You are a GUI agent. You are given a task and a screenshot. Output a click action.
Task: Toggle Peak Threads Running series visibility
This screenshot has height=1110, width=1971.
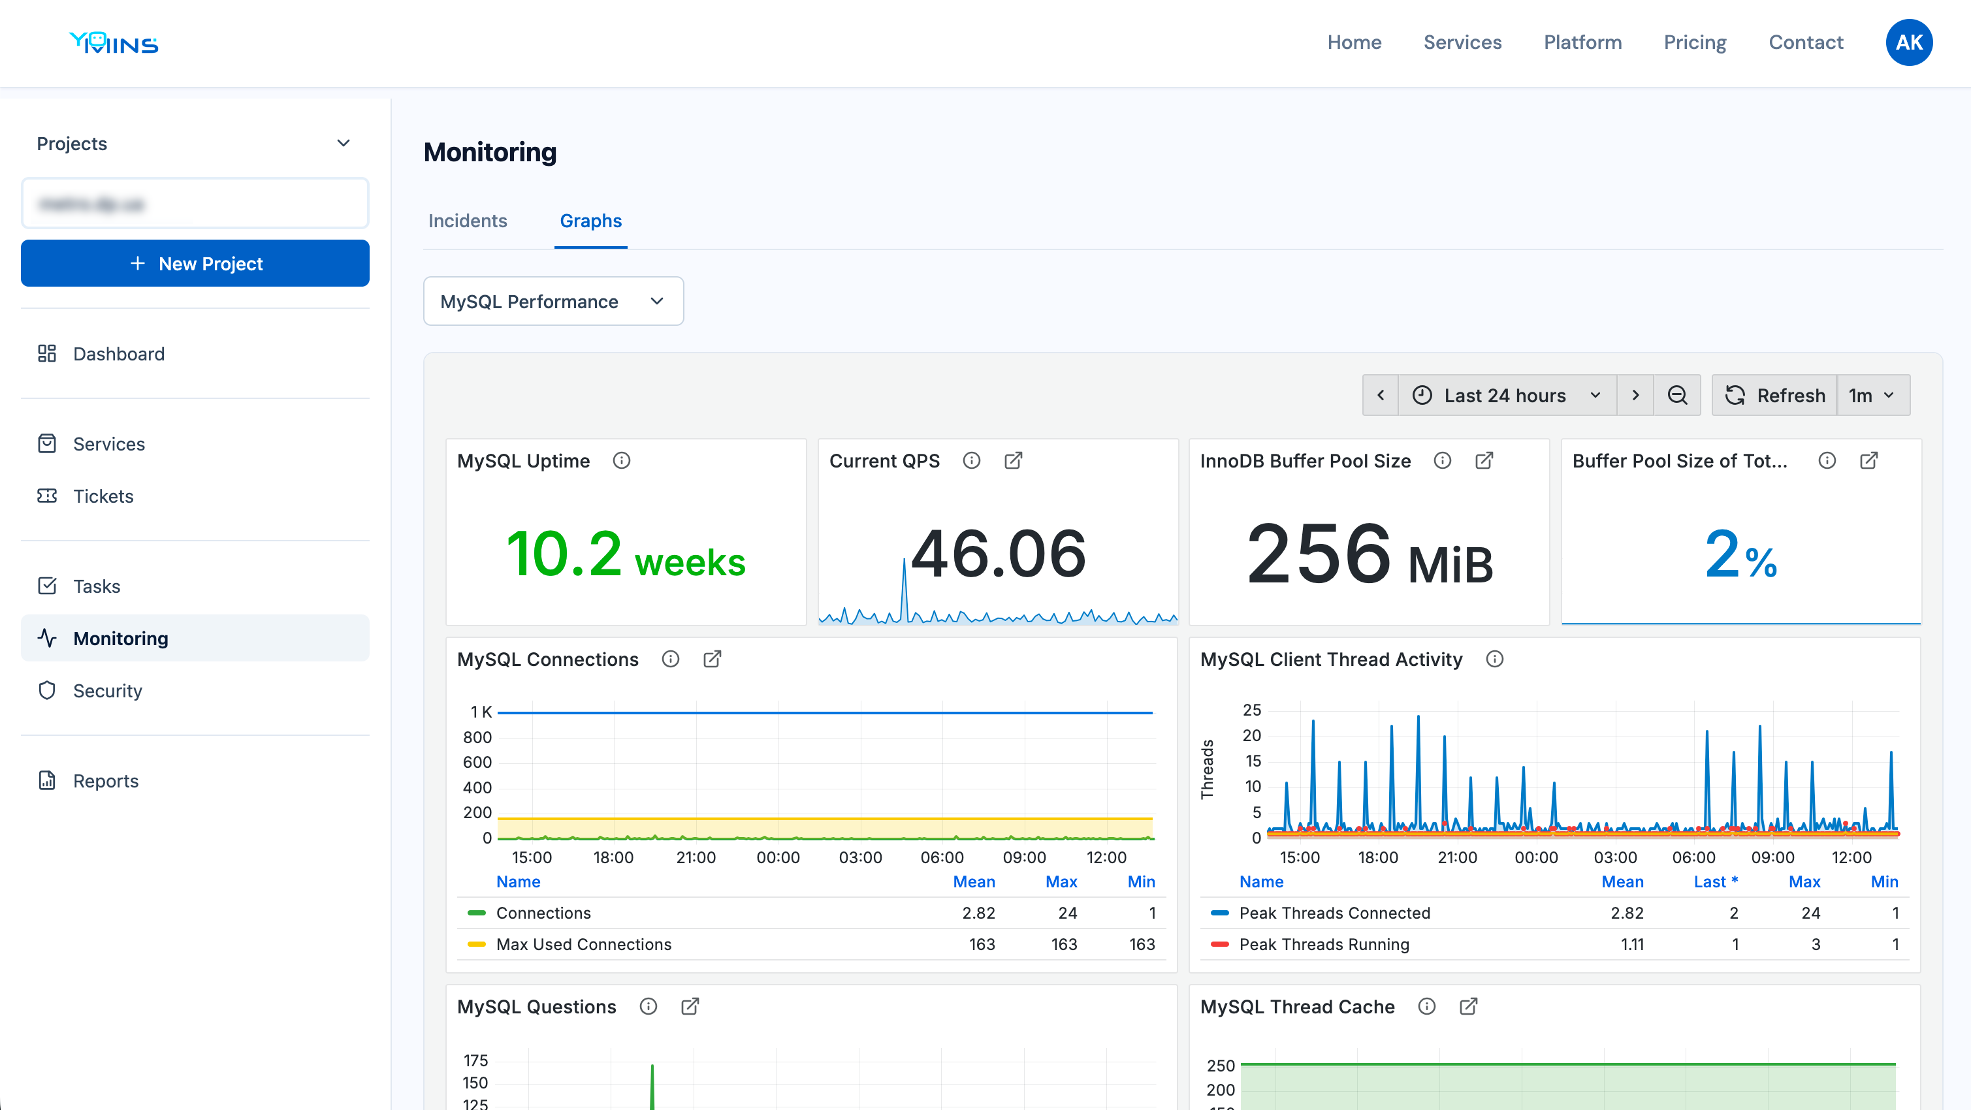click(x=1323, y=944)
